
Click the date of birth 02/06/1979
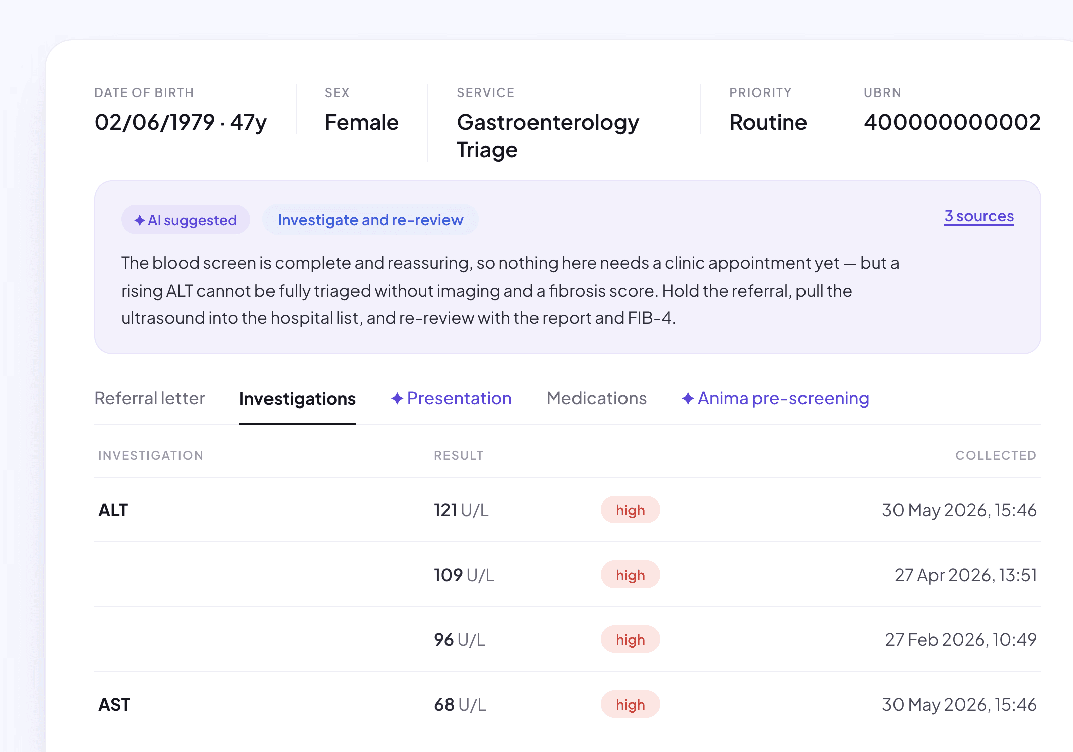[154, 122]
